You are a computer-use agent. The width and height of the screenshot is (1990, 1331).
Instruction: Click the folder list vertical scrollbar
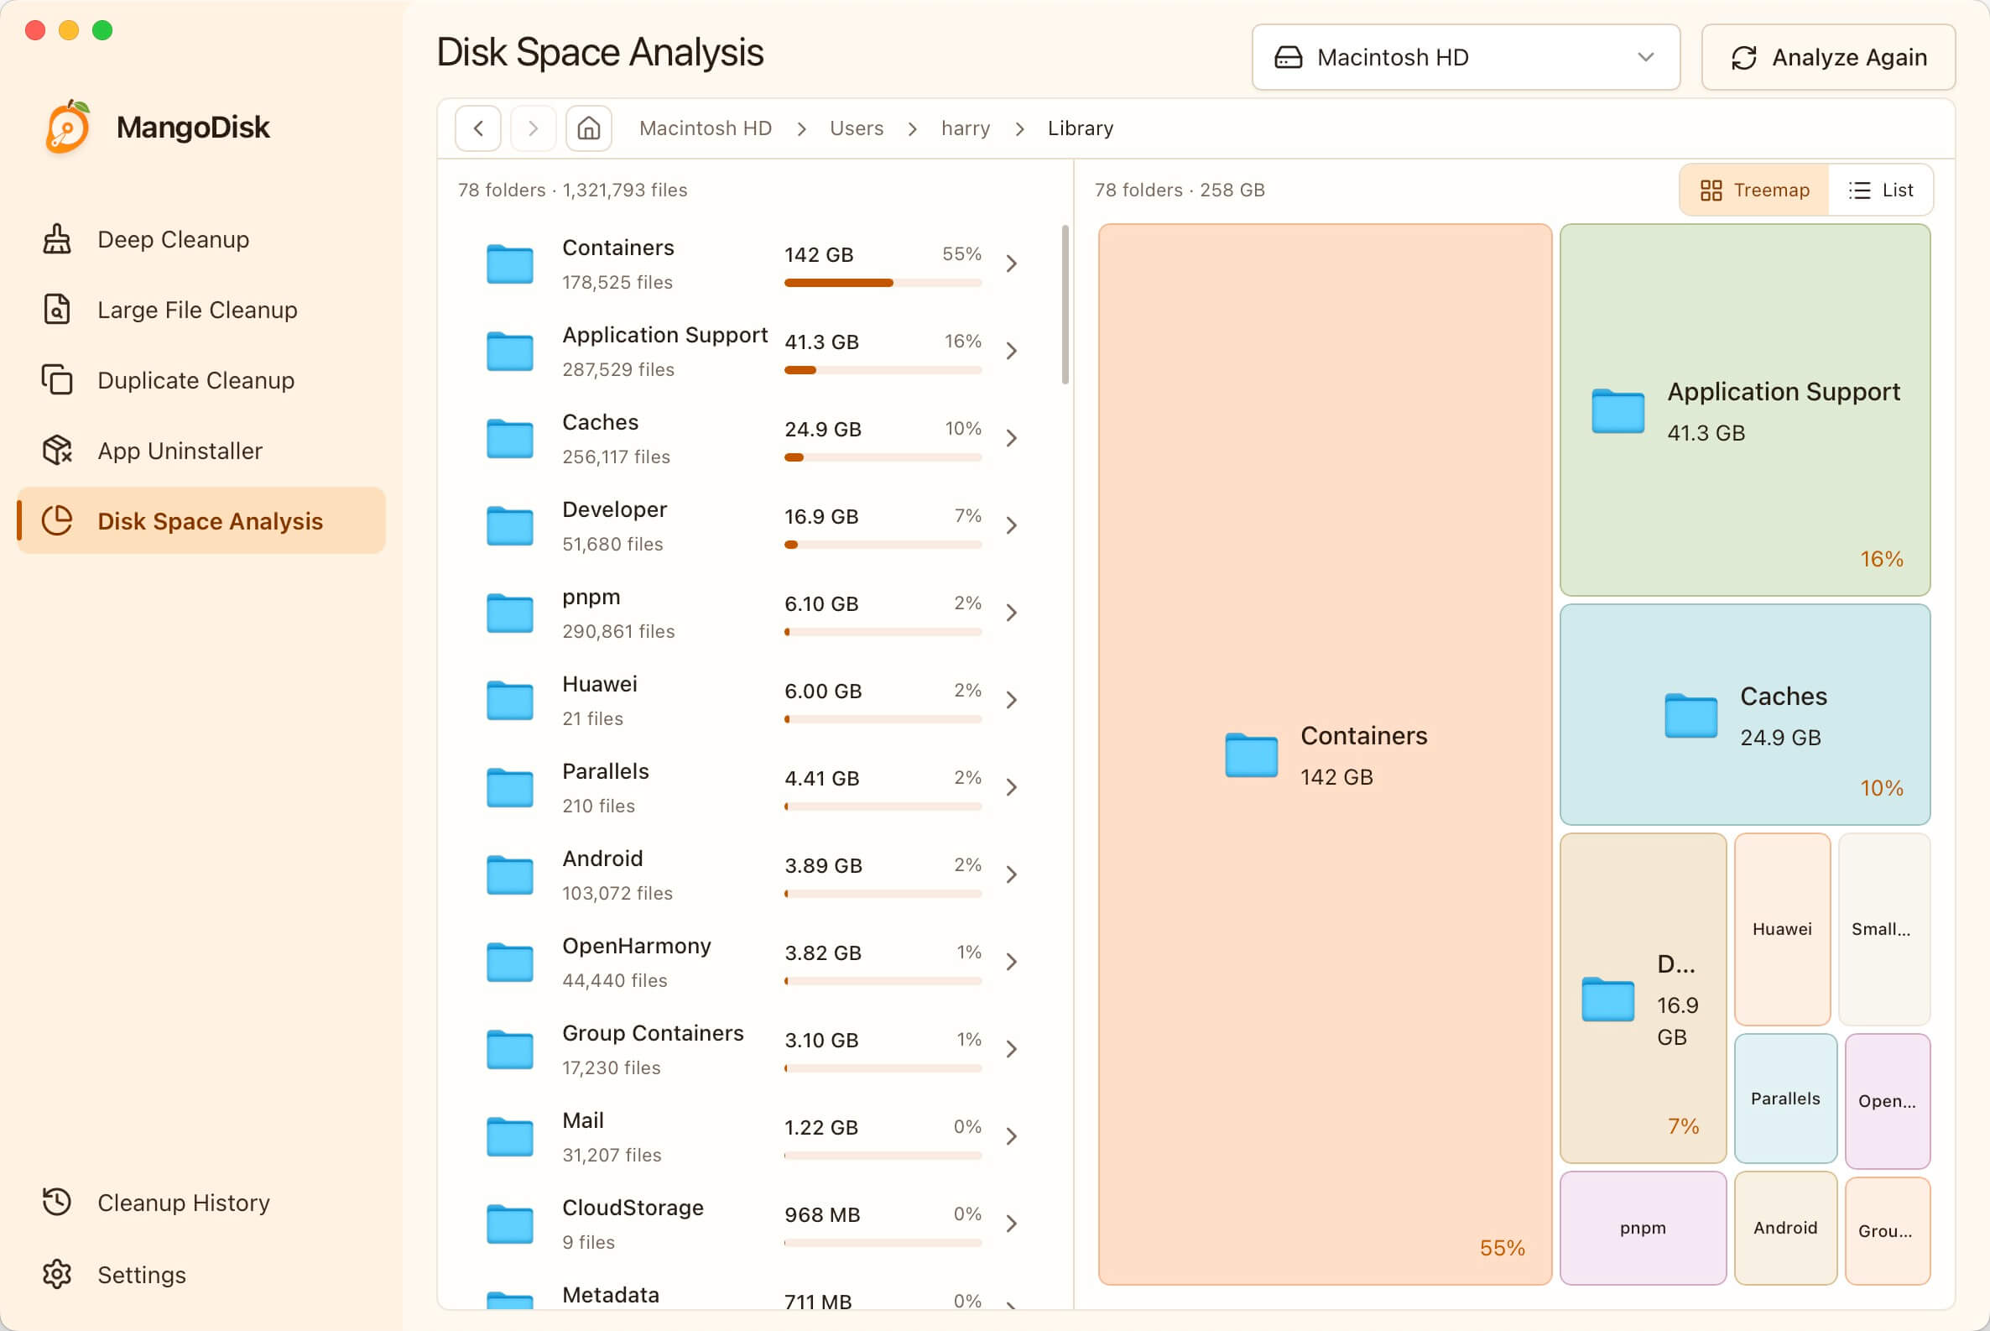pyautogui.click(x=1065, y=305)
